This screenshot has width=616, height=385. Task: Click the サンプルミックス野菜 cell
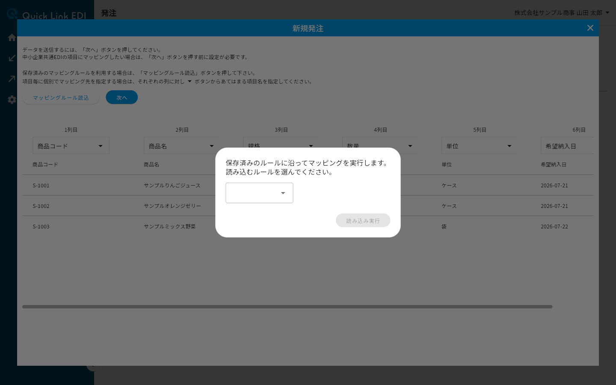click(x=169, y=226)
